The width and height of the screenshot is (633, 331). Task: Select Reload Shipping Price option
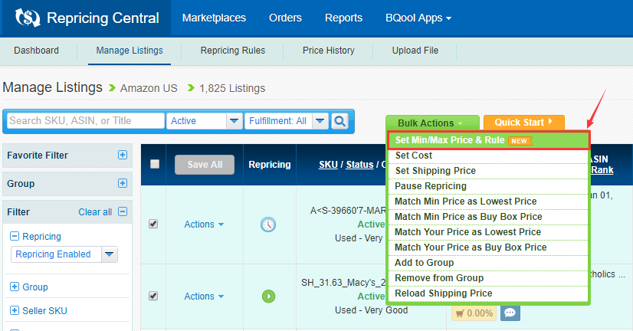point(488,293)
